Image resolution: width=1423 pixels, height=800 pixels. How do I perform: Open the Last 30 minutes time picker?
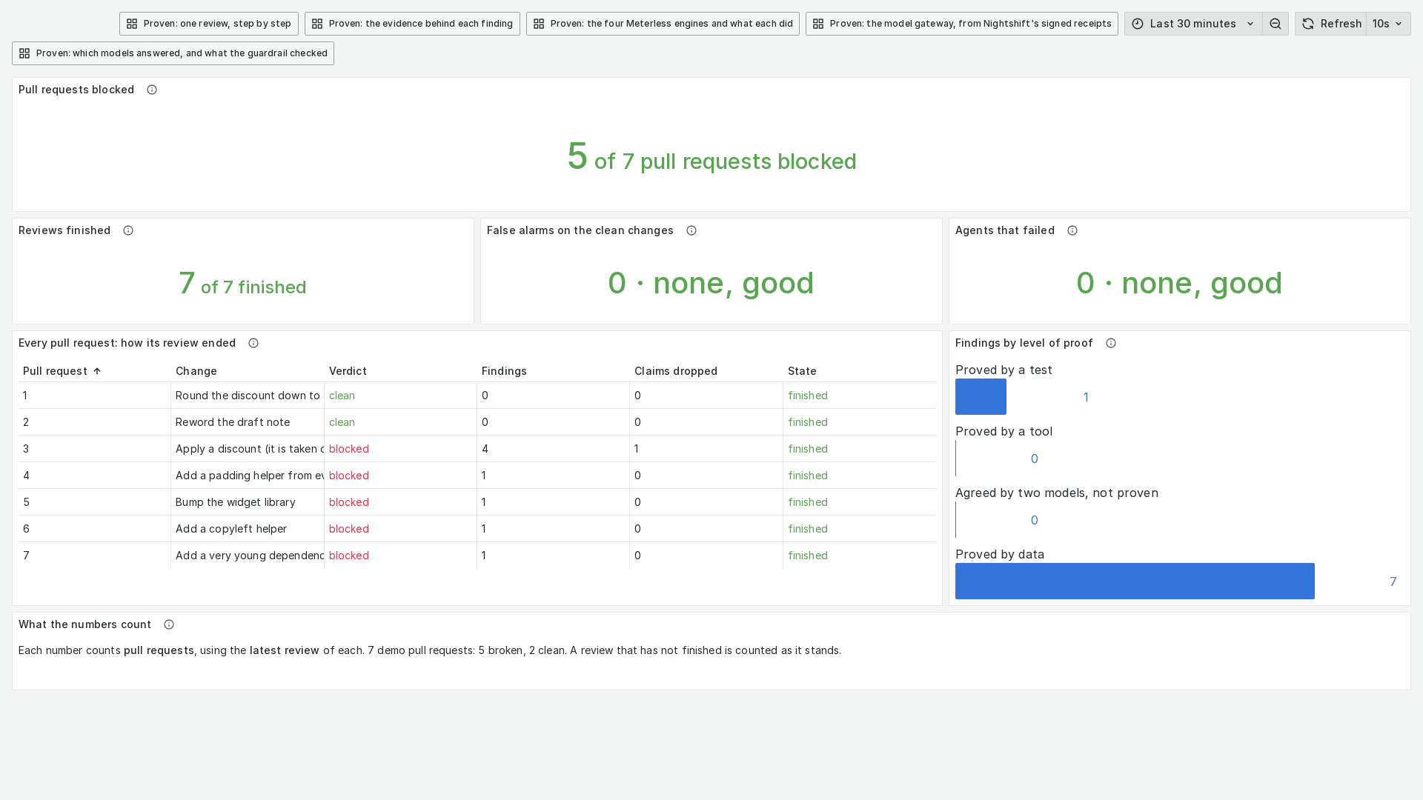[x=1193, y=24]
